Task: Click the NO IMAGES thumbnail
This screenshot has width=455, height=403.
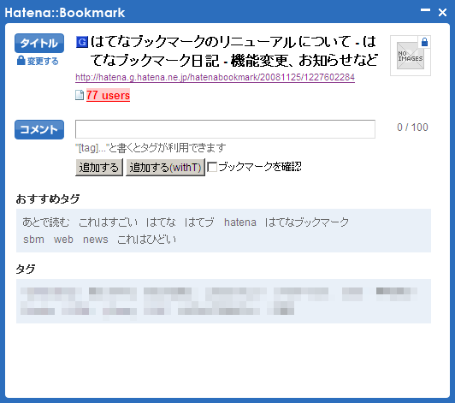Action: [x=411, y=56]
